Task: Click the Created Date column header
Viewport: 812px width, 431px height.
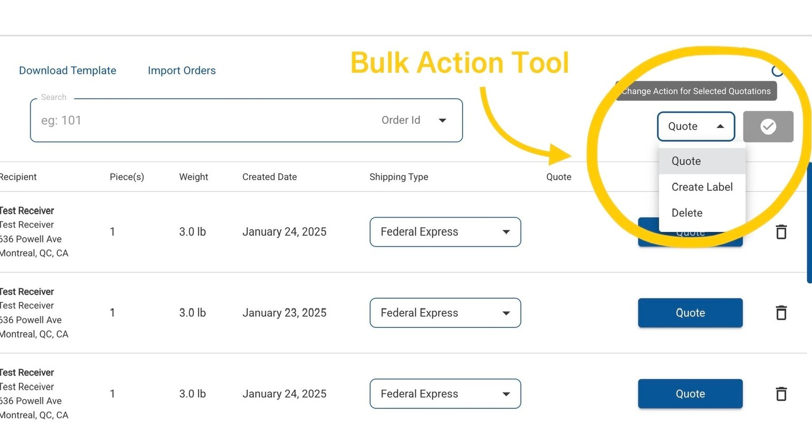Action: (269, 177)
